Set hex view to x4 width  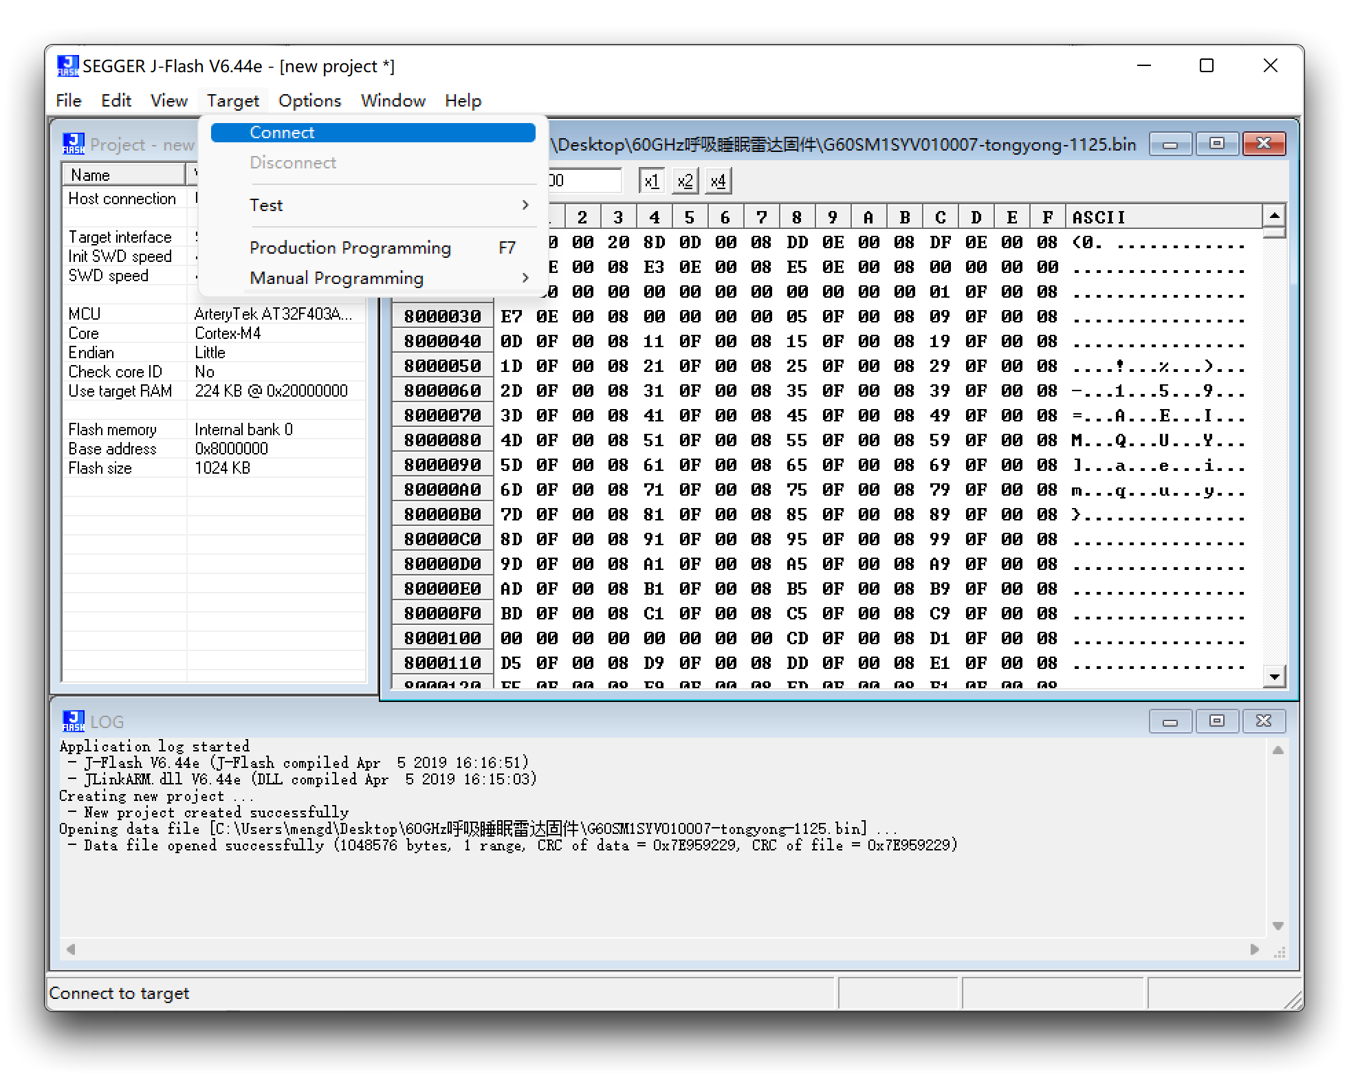(x=718, y=181)
